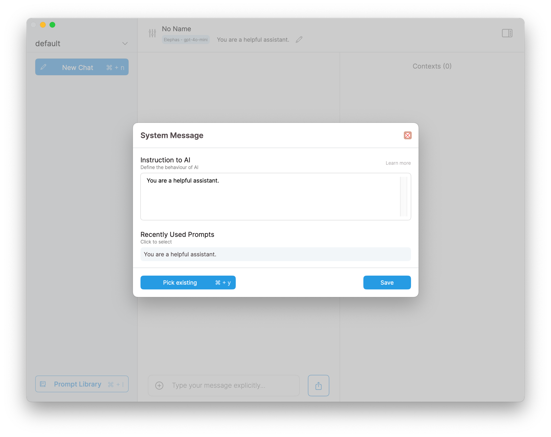The width and height of the screenshot is (551, 437).
Task: Select the recently used helpful assistant prompt
Action: tap(275, 254)
